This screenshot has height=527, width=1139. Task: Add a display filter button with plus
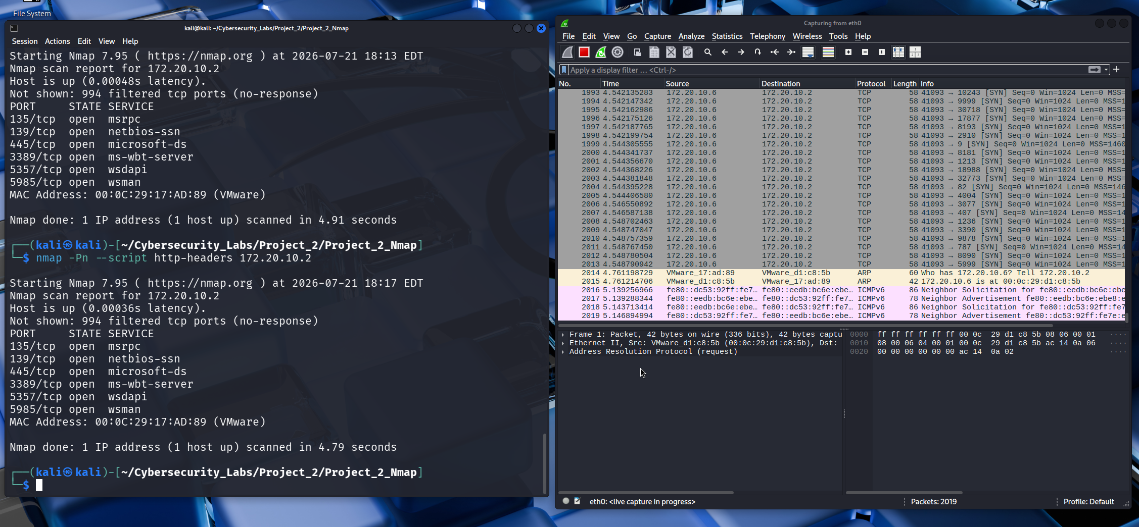(1117, 69)
